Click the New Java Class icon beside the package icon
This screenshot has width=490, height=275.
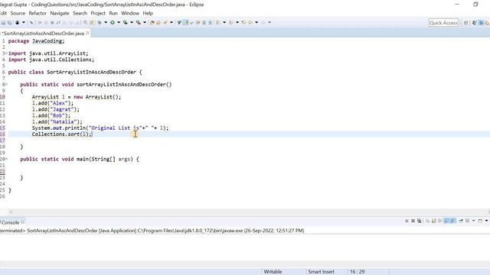(158, 22)
